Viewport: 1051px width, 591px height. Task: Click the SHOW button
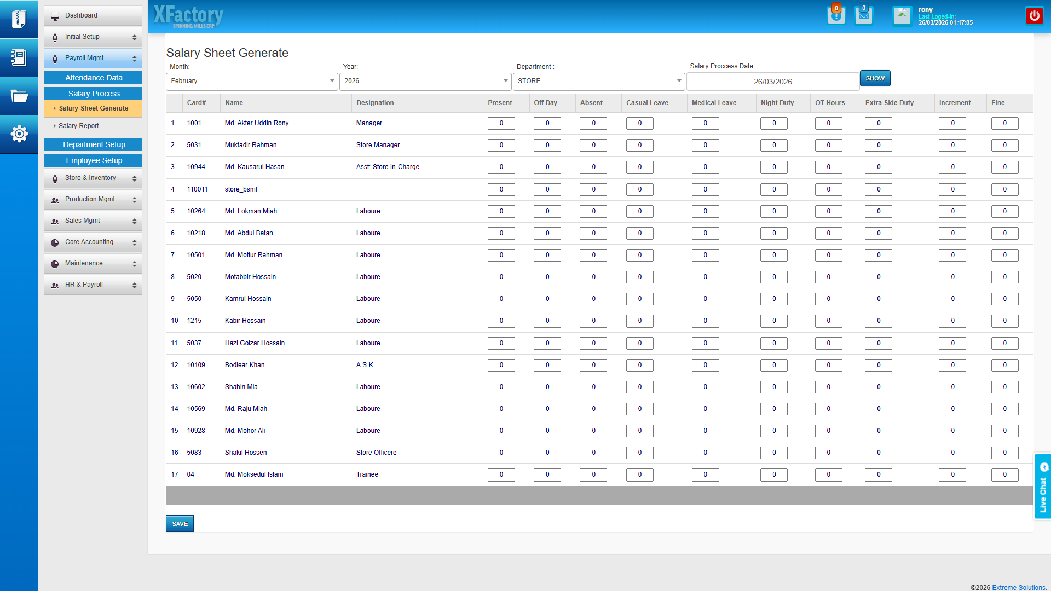(875, 78)
